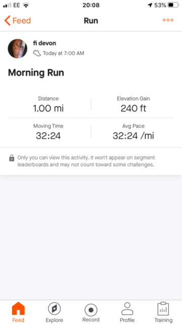Tap the privacy lock icon
Viewport: 182px width, 324px height.
pos(12,158)
